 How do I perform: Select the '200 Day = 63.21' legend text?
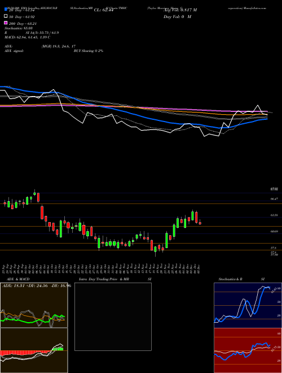pos(23,24)
